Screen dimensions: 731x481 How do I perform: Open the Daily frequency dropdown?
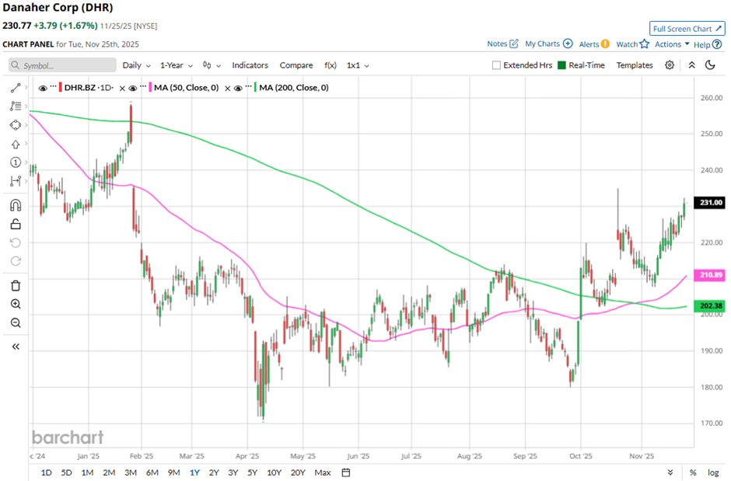136,65
